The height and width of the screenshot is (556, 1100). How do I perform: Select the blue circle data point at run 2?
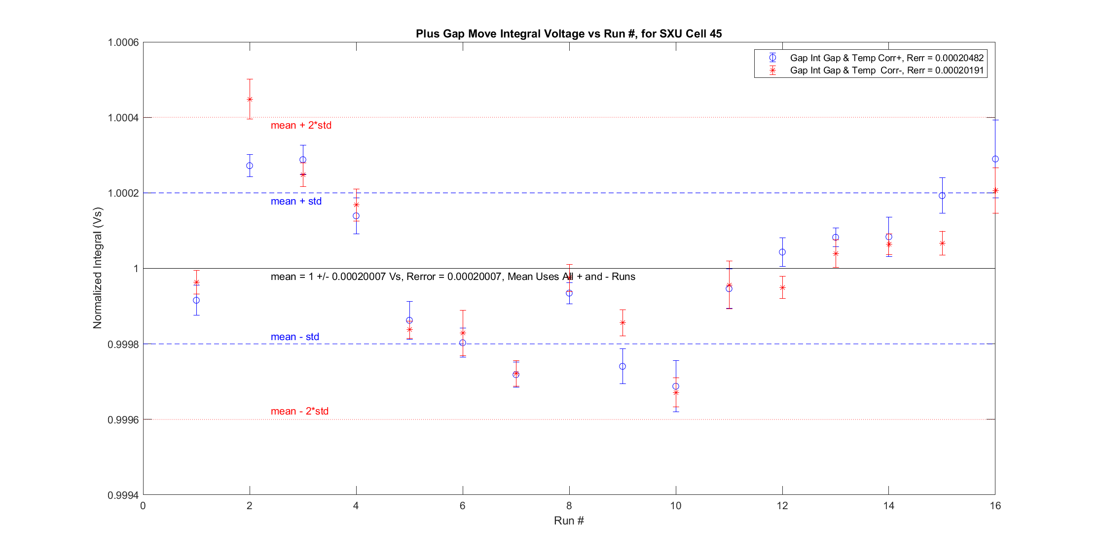250,166
